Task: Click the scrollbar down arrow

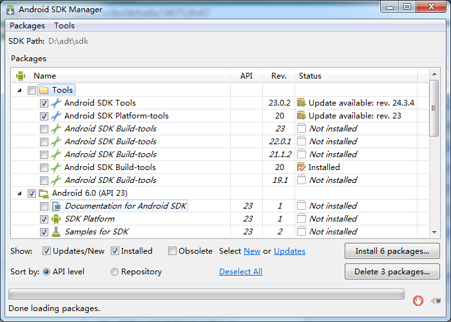Action: point(434,232)
